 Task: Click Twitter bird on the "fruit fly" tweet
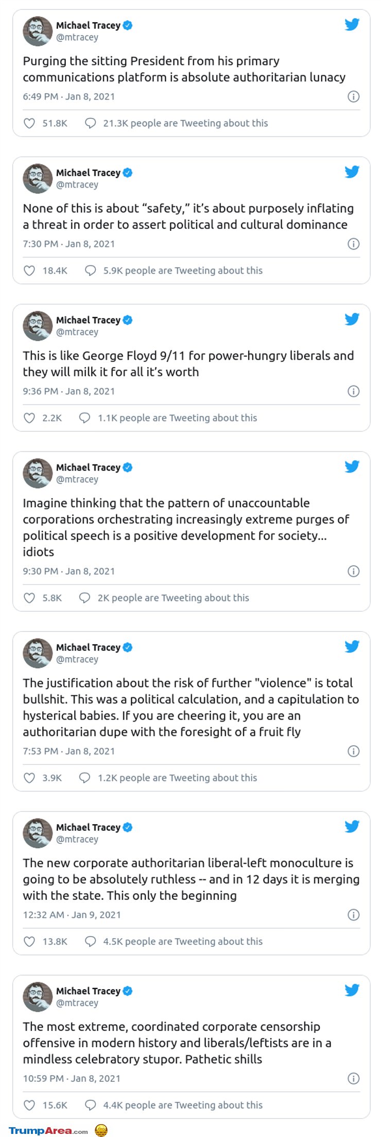point(352,646)
